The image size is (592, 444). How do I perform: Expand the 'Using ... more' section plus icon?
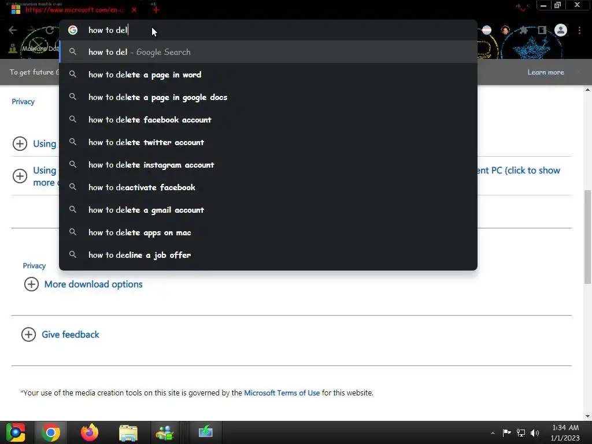point(20,176)
